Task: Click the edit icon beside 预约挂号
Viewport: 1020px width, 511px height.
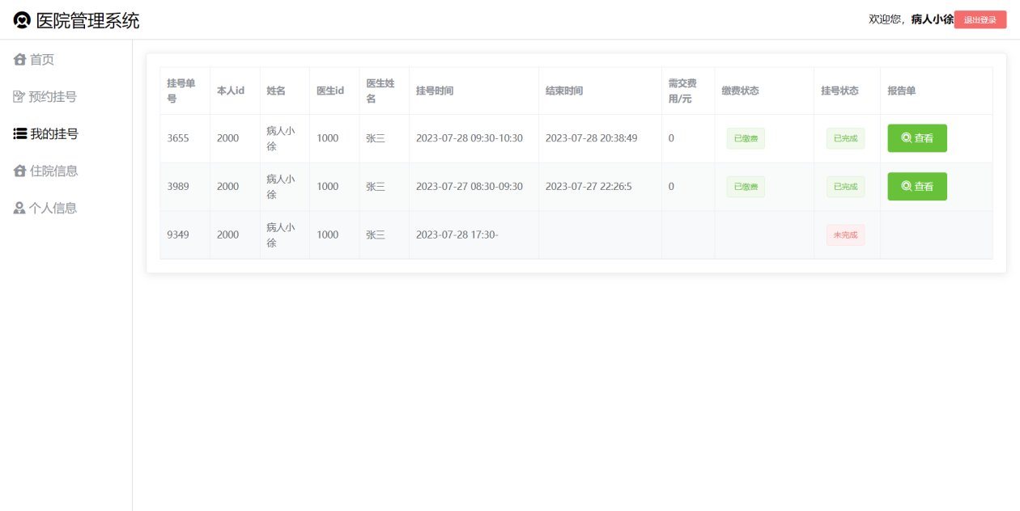Action: coord(19,97)
